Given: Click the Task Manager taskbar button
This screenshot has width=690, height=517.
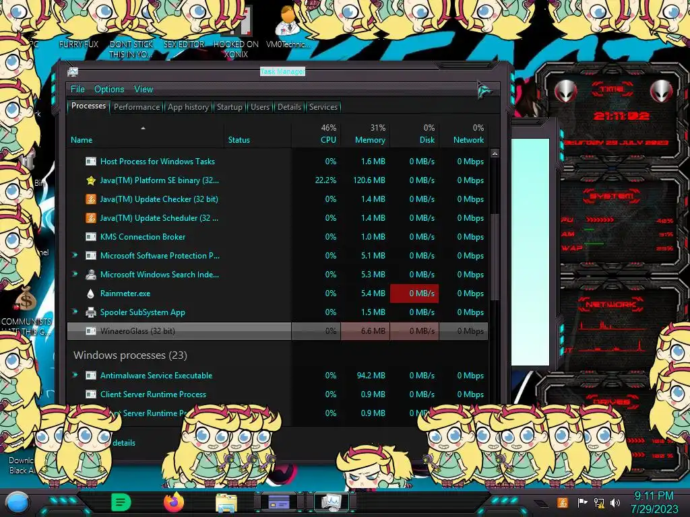Looking at the screenshot, I should click(332, 502).
